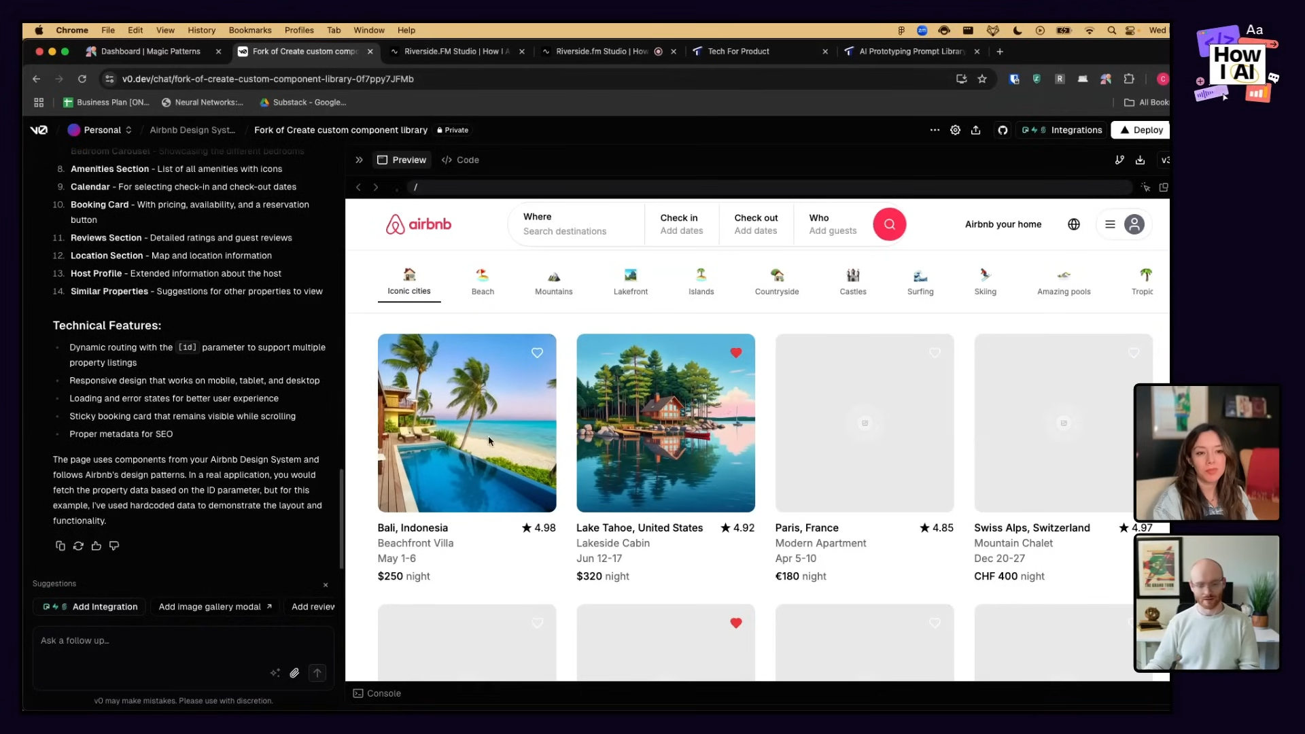Click the globe language icon
Image resolution: width=1305 pixels, height=734 pixels.
[1074, 224]
